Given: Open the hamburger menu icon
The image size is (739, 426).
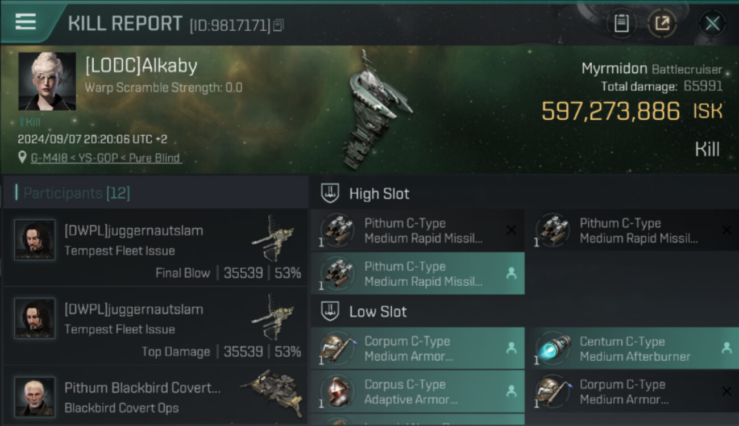Looking at the screenshot, I should (26, 22).
